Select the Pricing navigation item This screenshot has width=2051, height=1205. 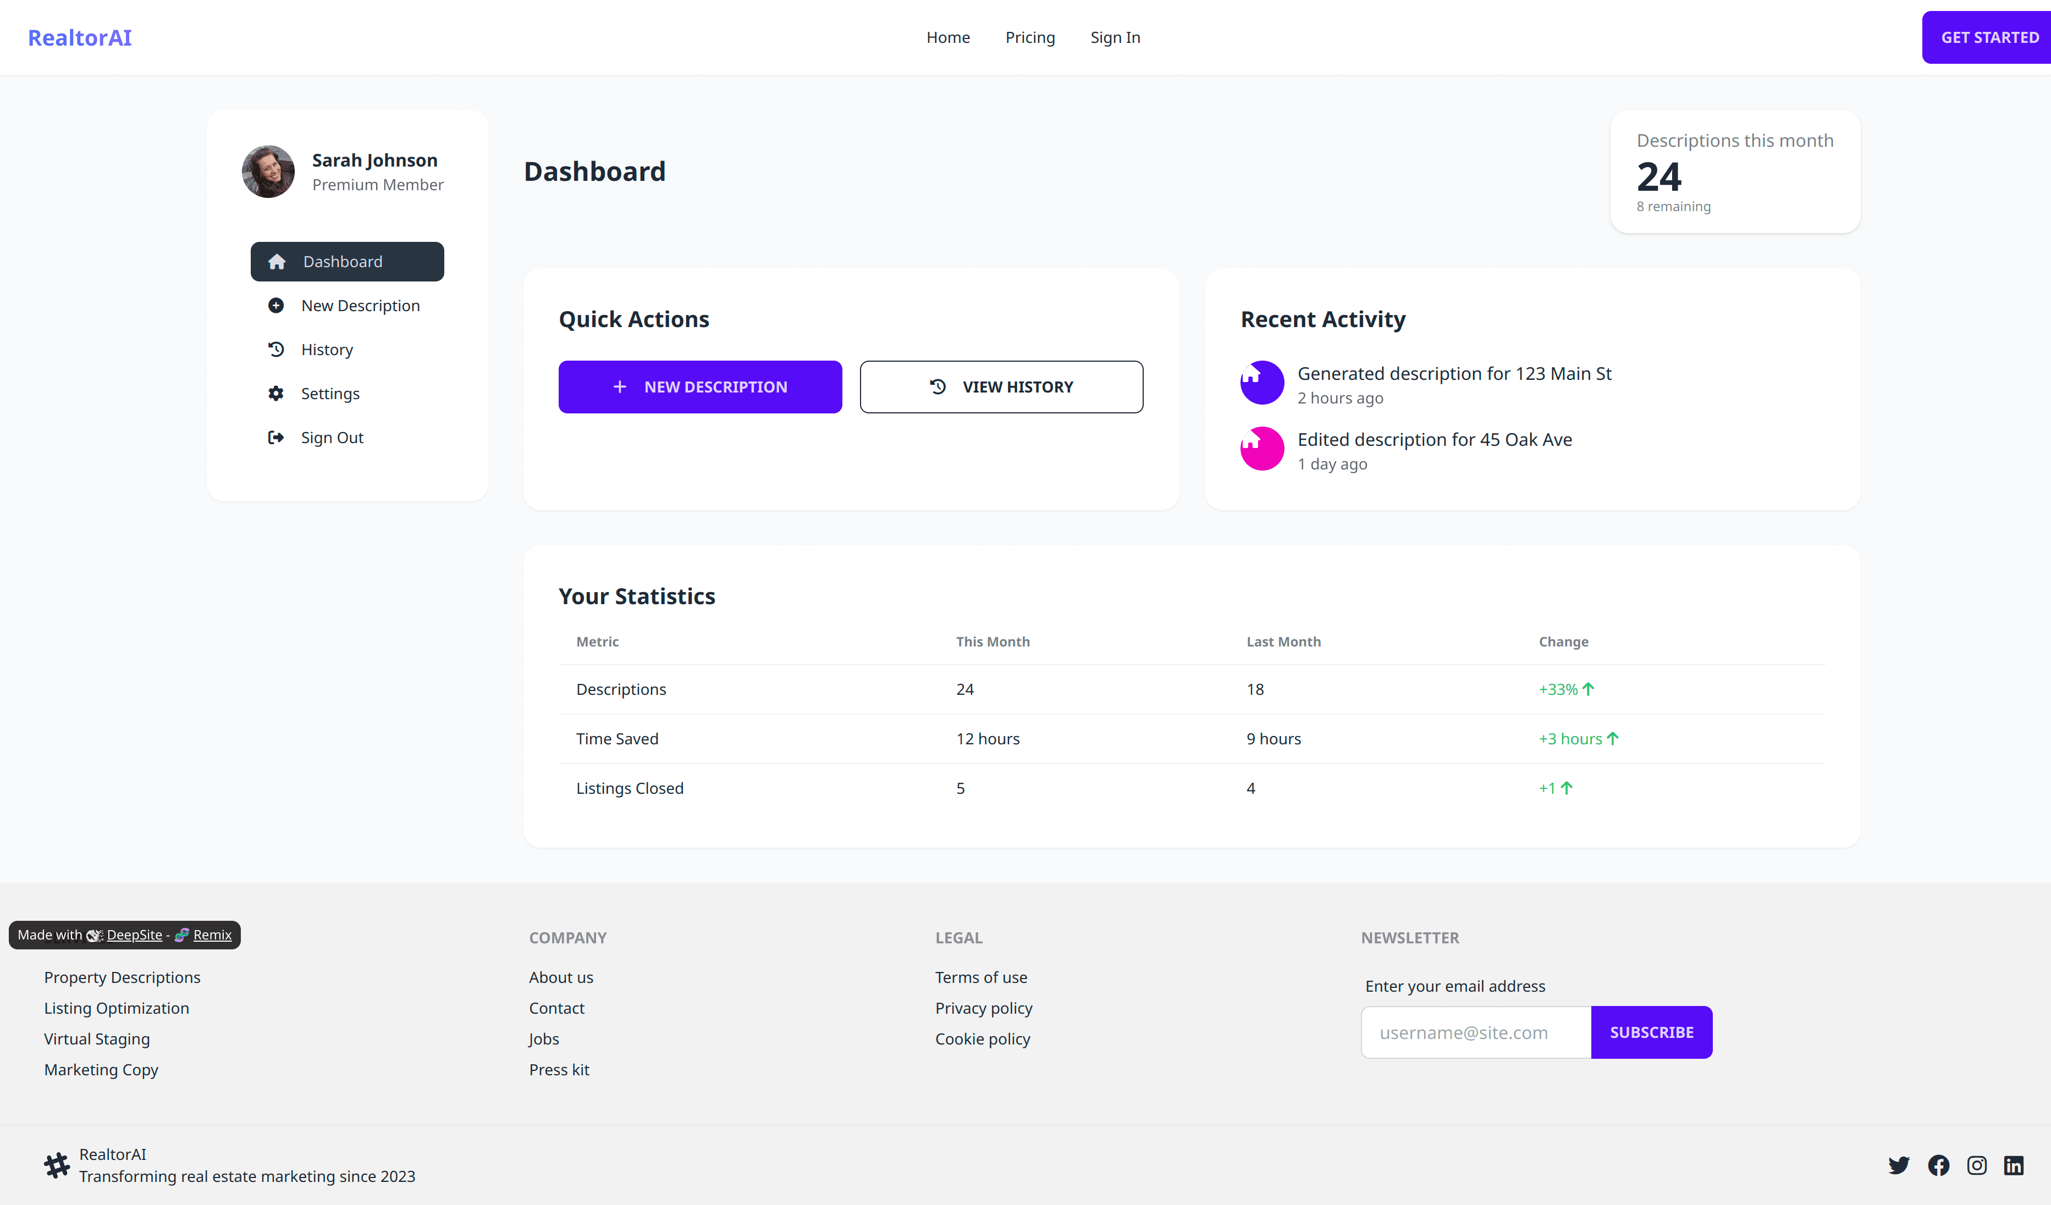[1029, 37]
